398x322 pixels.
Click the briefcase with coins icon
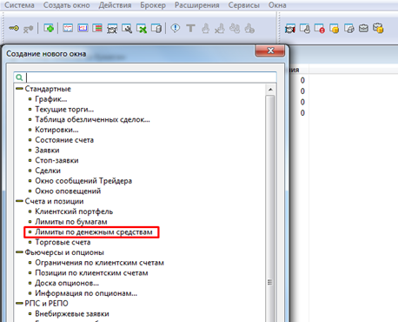pyautogui.click(x=378, y=28)
